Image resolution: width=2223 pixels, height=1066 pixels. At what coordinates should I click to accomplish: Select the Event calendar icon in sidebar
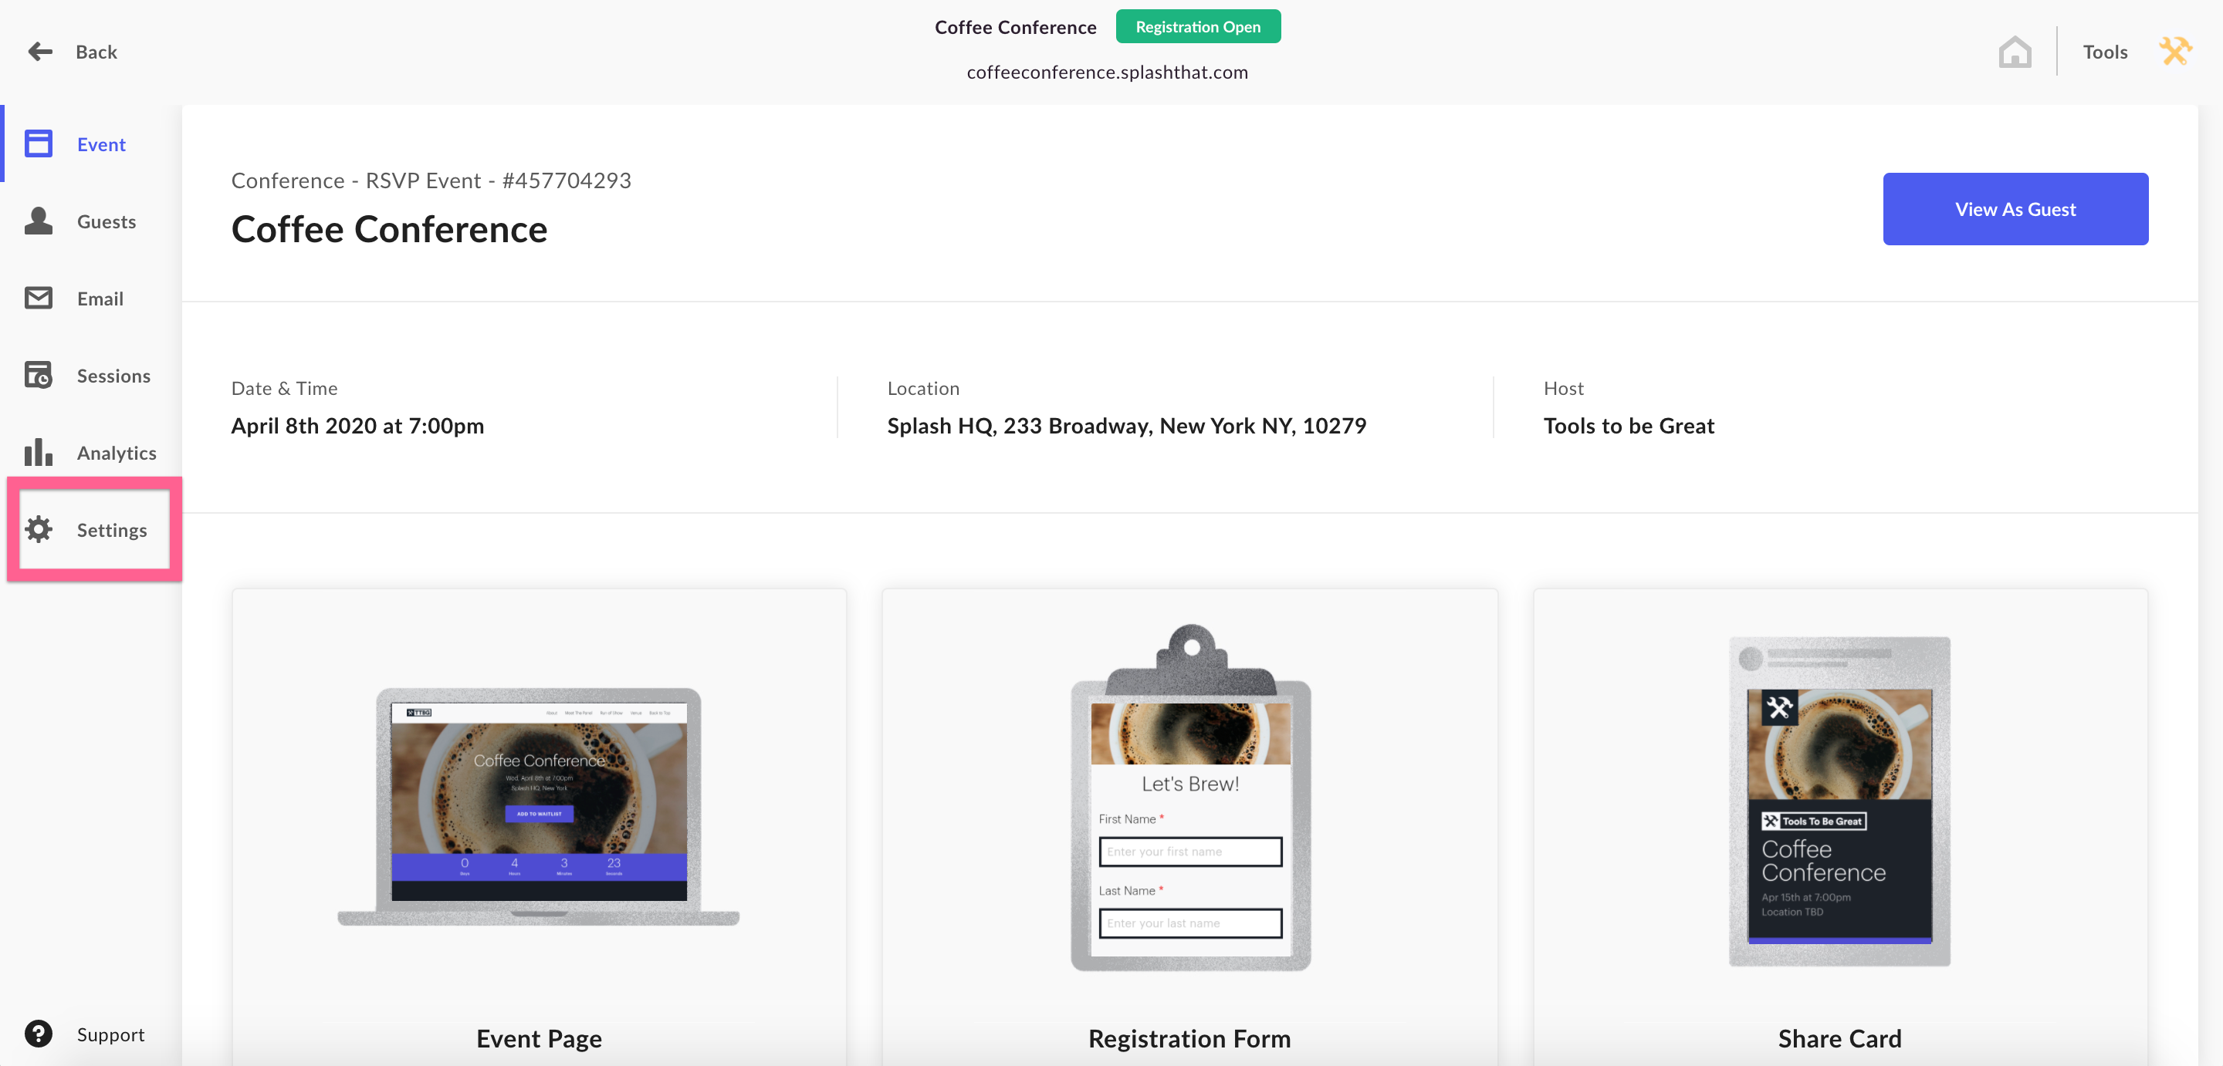(x=38, y=144)
